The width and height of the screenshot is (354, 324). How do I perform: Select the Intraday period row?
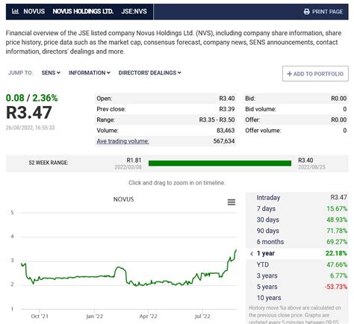[x=296, y=198]
